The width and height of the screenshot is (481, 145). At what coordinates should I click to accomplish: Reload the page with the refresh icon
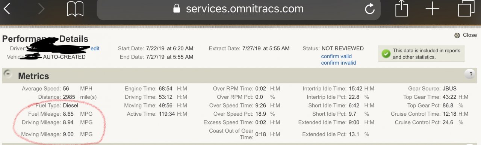click(x=370, y=9)
